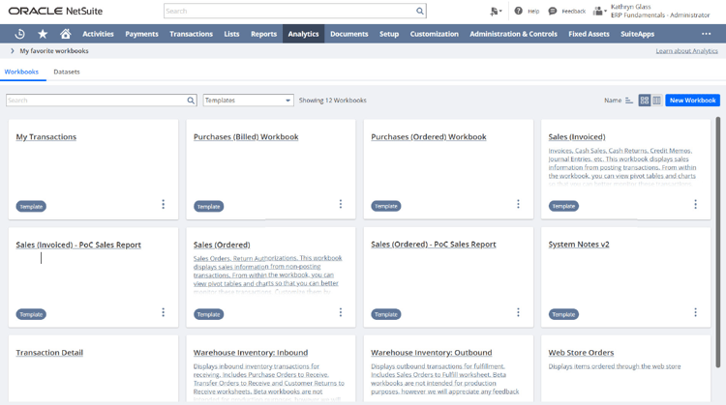Image resolution: width=726 pixels, height=405 pixels.
Task: Open Sales (Invoiced) card options menu
Action: (695, 204)
